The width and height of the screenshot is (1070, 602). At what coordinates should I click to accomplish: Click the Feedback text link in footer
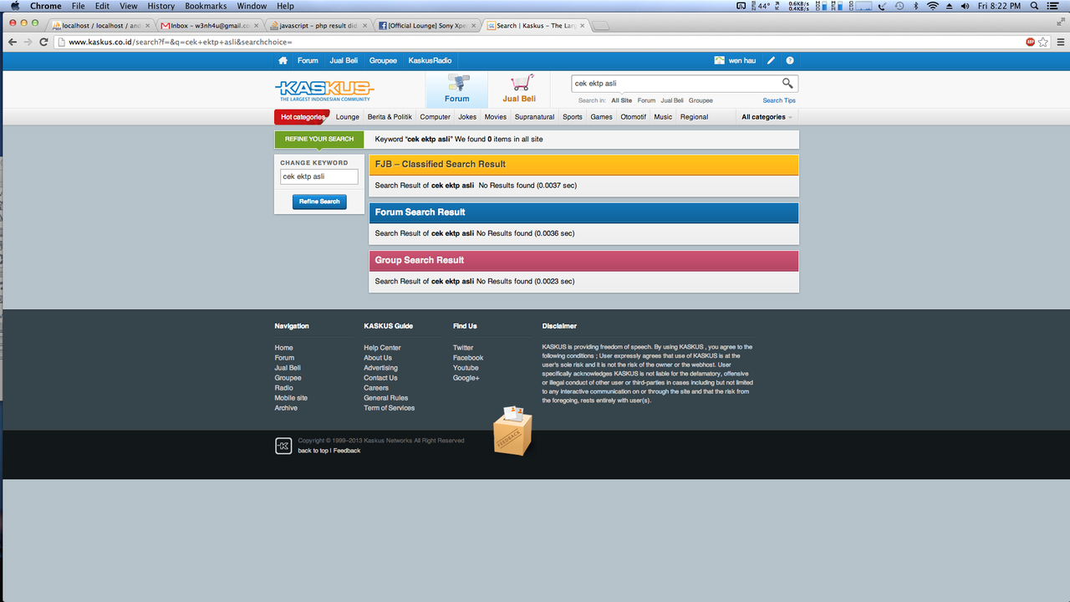tap(347, 451)
